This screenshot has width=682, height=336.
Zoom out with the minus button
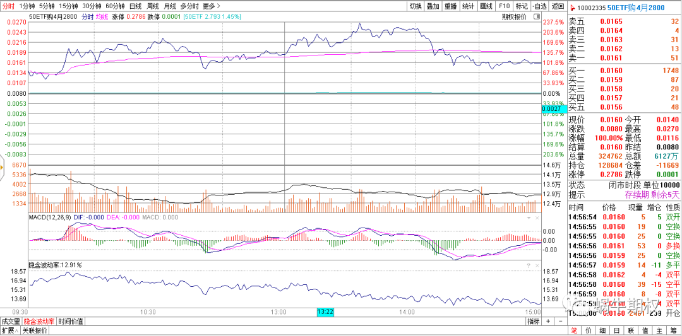(x=560, y=322)
